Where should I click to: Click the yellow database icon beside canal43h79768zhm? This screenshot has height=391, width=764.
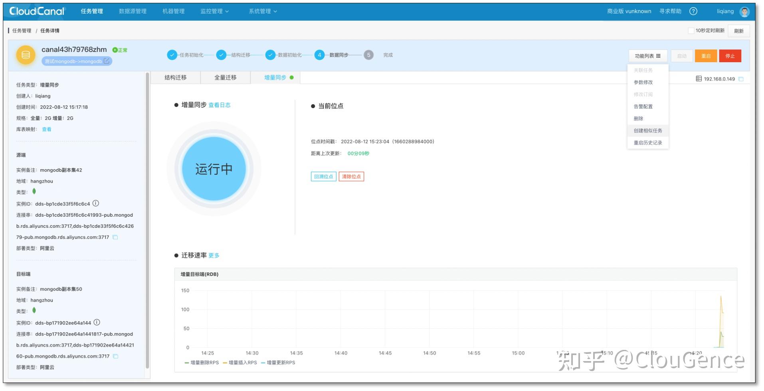[25, 55]
